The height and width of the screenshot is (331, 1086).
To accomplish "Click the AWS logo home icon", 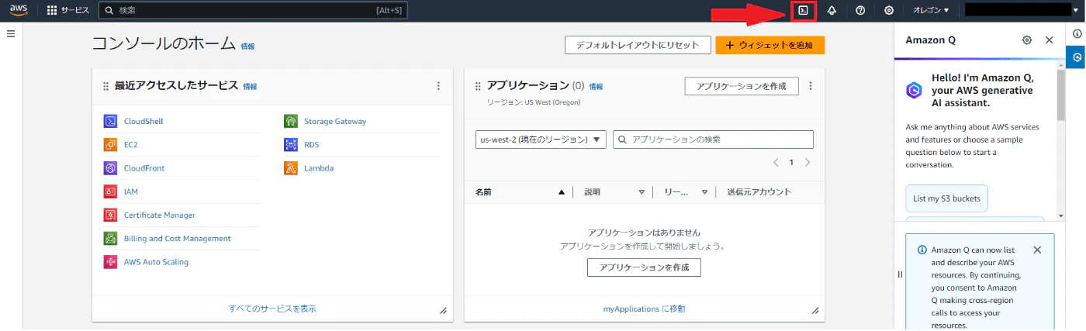I will (19, 10).
